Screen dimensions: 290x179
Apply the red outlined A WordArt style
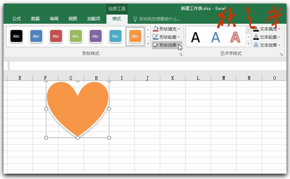coord(235,37)
